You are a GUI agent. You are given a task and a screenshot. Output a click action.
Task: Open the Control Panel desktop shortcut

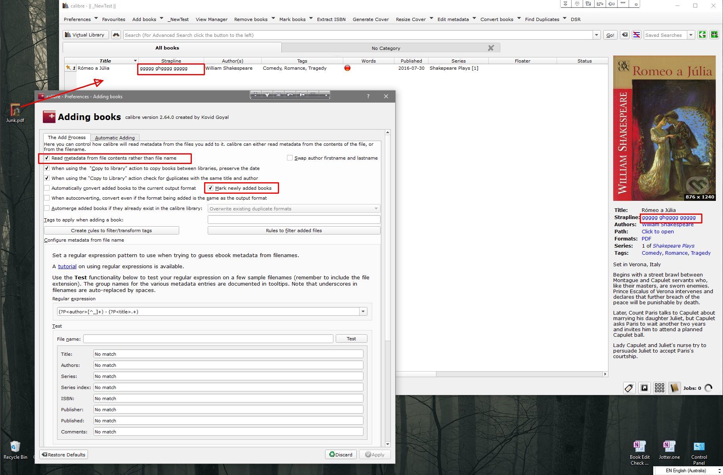coord(699,453)
